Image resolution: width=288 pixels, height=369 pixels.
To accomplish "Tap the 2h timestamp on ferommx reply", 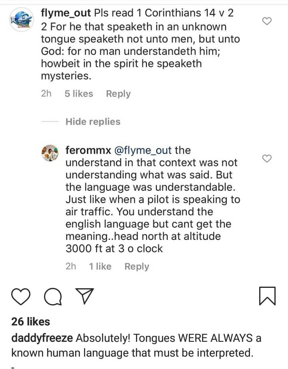I will click(x=71, y=267).
